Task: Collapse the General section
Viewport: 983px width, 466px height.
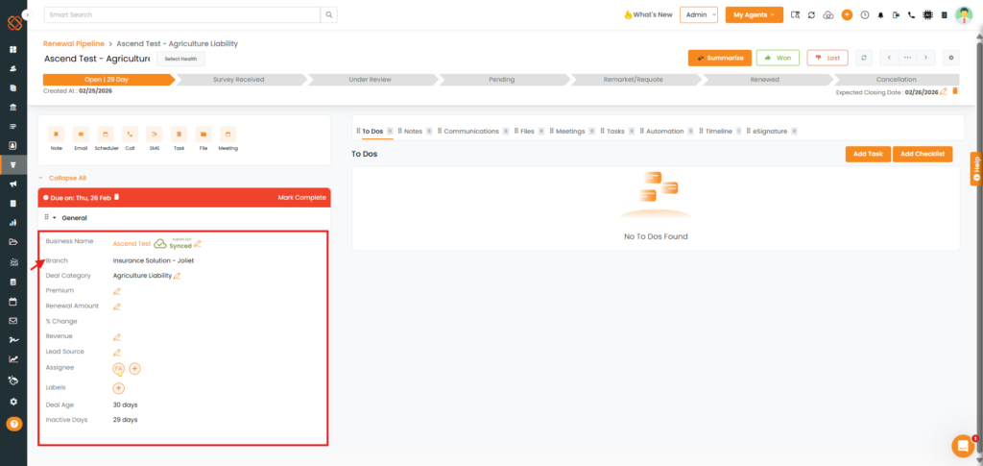Action: click(55, 218)
